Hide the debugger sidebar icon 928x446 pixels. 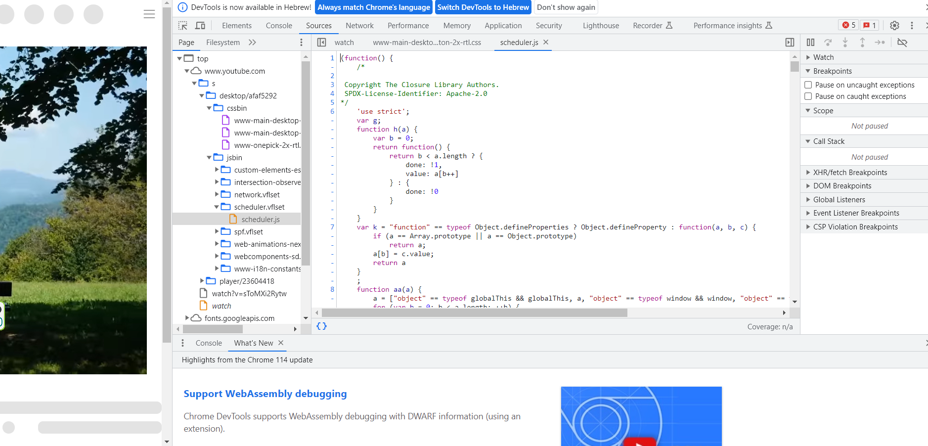pos(790,43)
